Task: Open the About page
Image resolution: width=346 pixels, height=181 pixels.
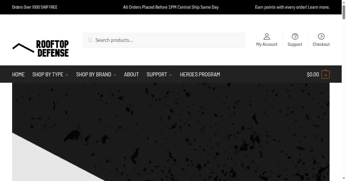Action: (131, 74)
